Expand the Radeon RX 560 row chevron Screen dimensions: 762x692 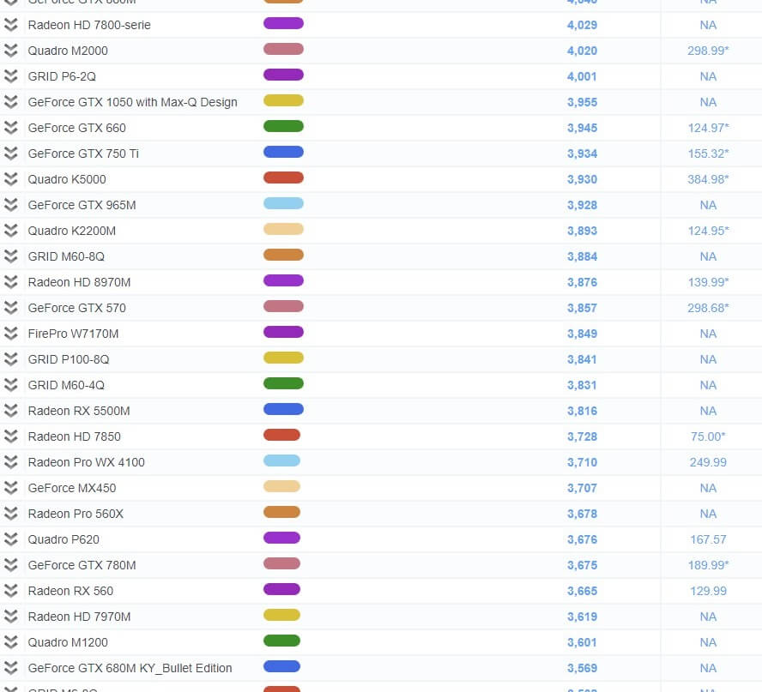click(x=10, y=591)
